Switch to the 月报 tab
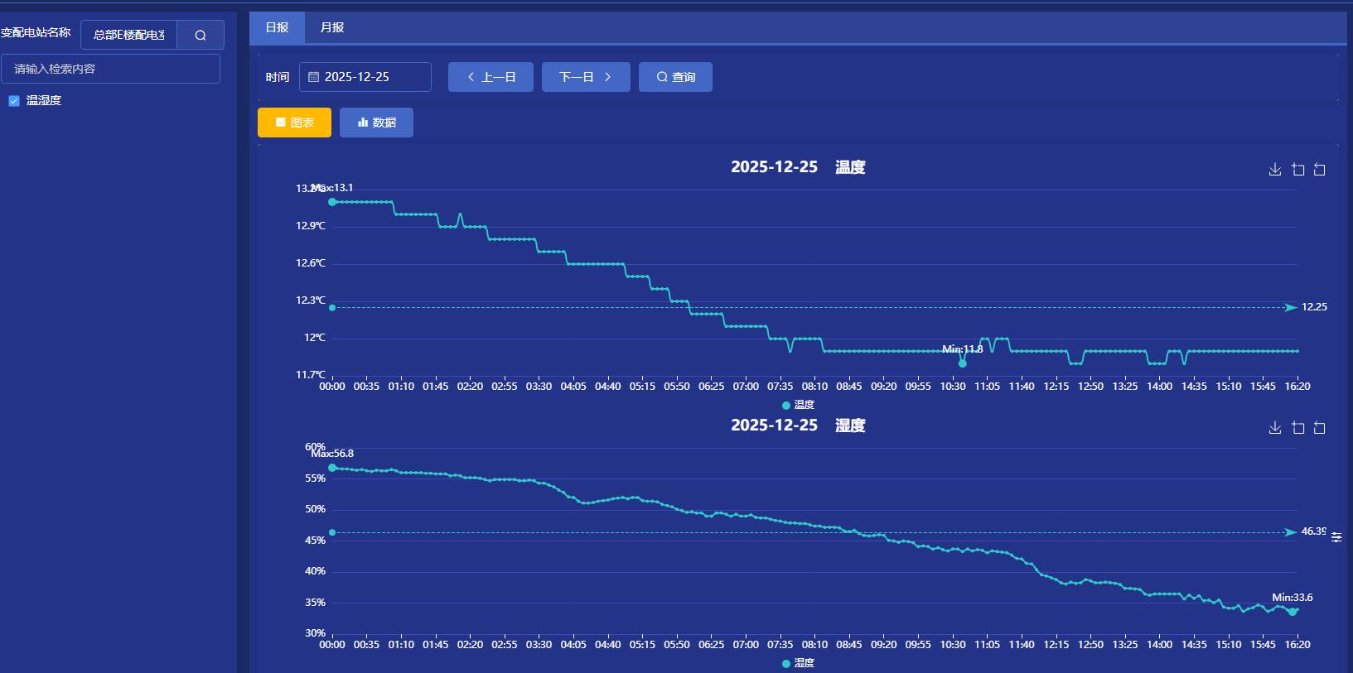 (332, 27)
